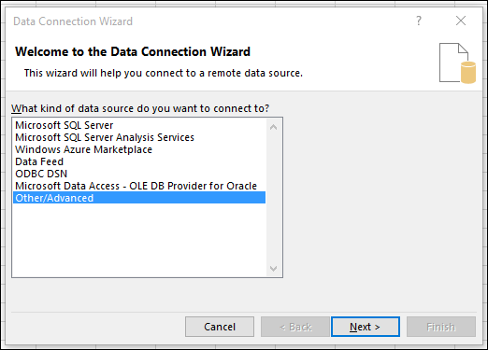
Task: Click empty area inside the data source list
Action: 139,240
